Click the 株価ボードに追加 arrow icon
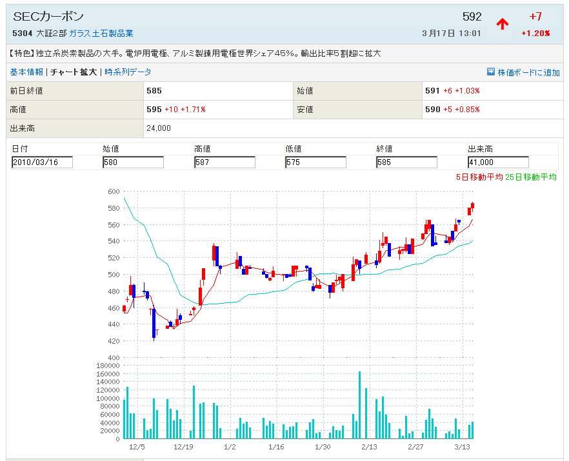Viewport: 569px width, 461px height. pyautogui.click(x=490, y=72)
